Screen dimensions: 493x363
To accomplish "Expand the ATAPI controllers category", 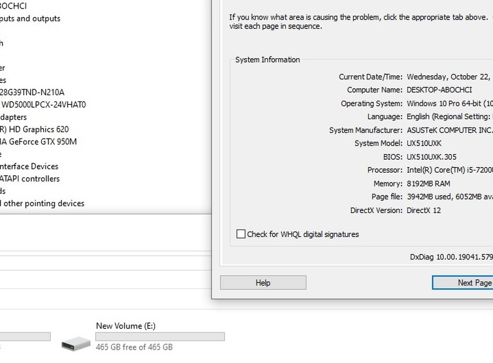I will (x=30, y=179).
